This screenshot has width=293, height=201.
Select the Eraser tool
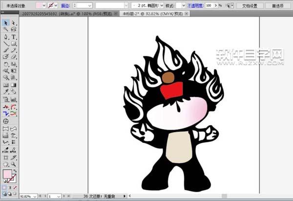[13, 56]
